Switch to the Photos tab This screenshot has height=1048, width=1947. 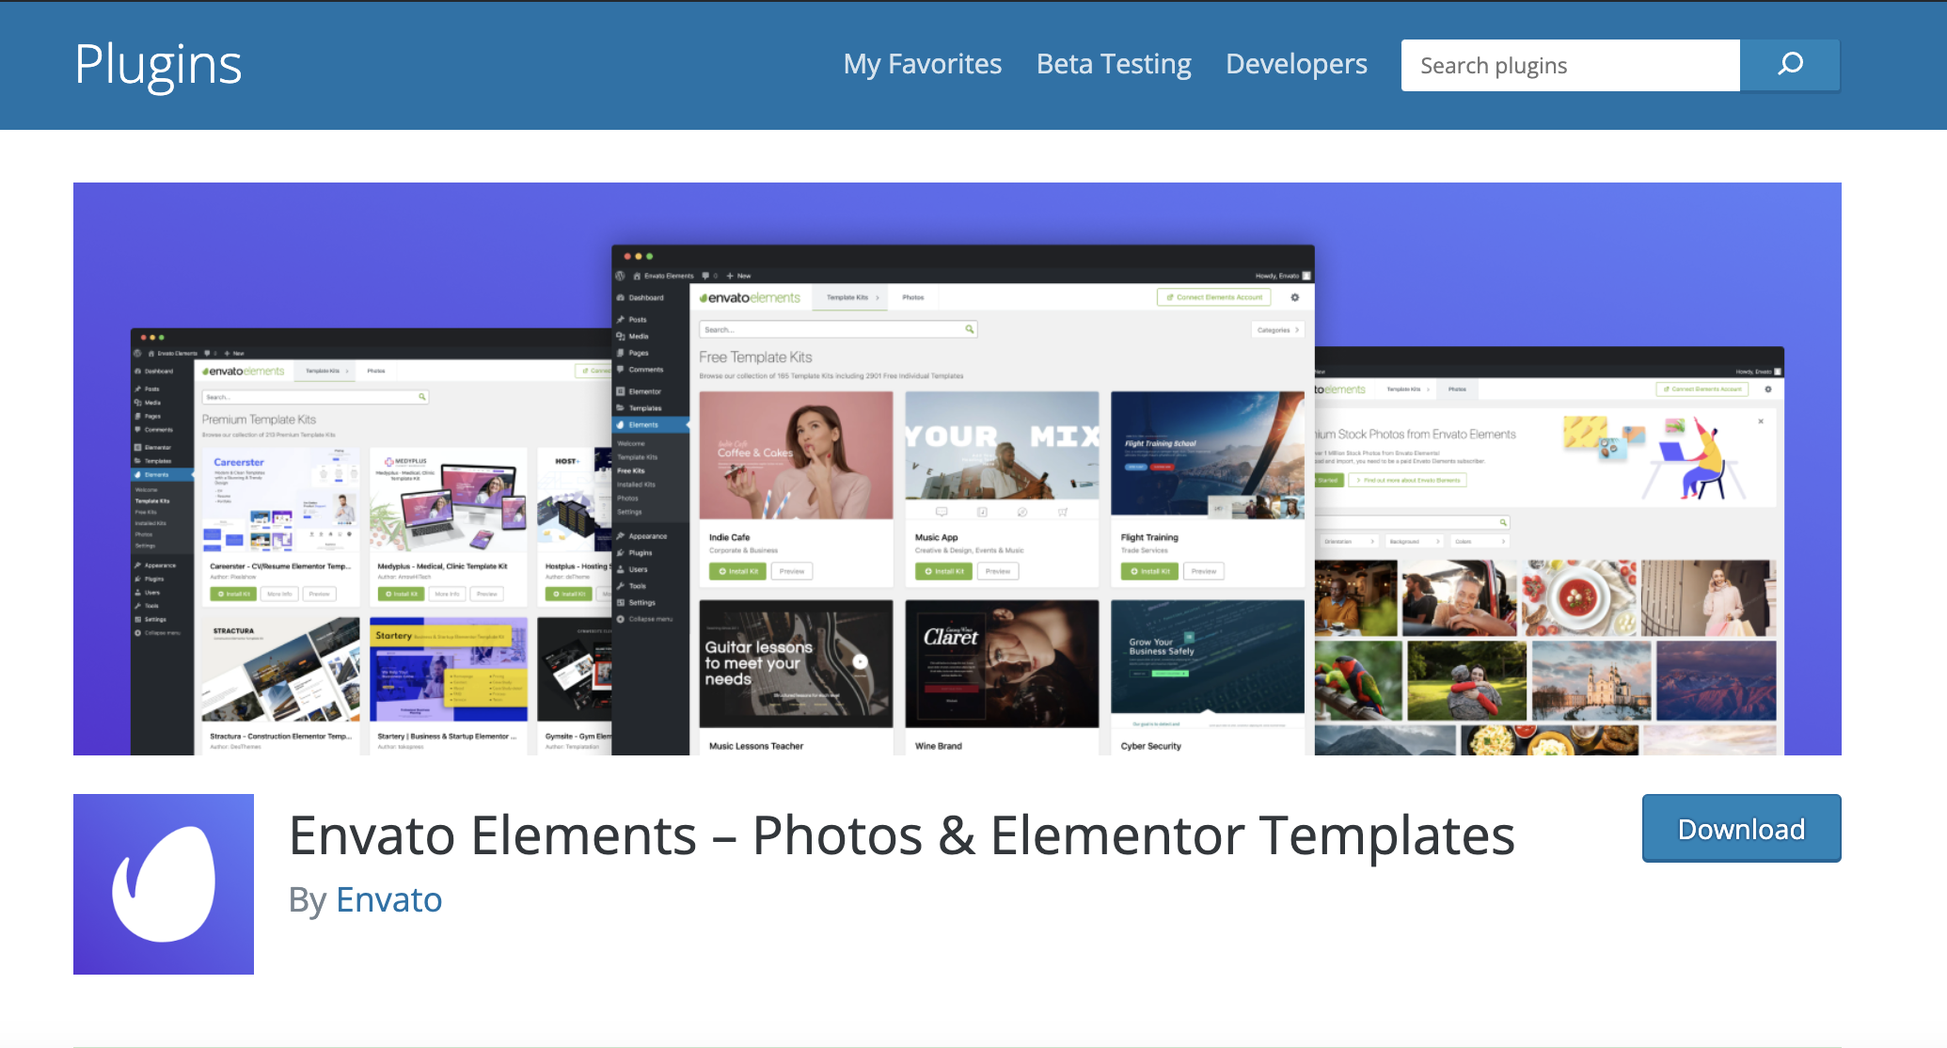coord(912,297)
